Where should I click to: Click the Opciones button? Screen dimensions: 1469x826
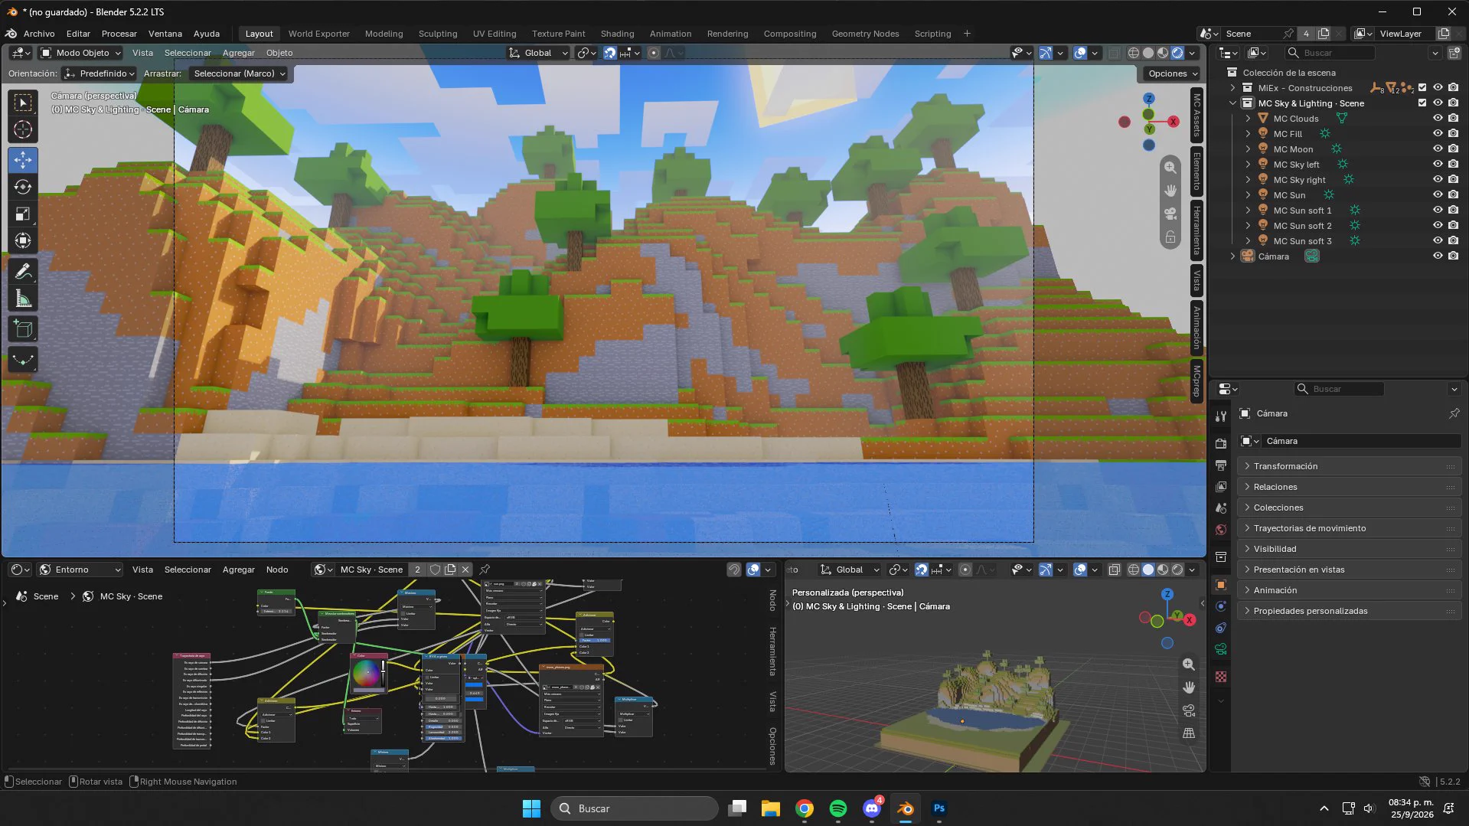click(1173, 73)
